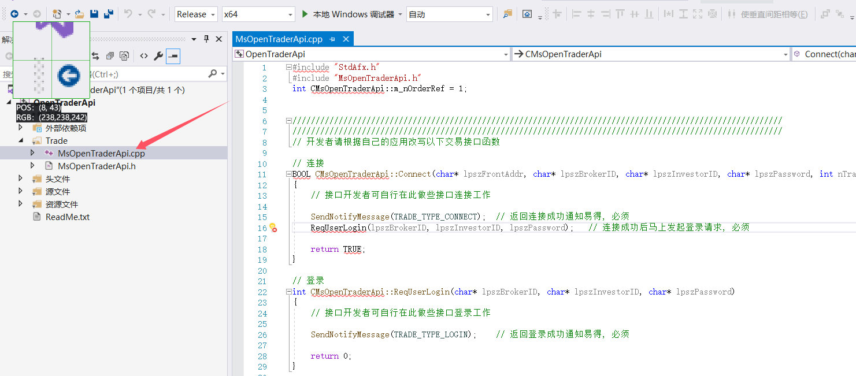Click the Align Rights layout icon
The image size is (856, 376).
click(x=605, y=14)
